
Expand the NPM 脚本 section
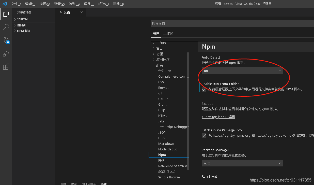(34, 31)
